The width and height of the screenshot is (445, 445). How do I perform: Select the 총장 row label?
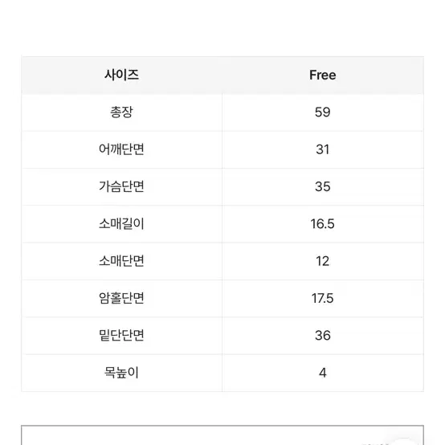click(121, 112)
